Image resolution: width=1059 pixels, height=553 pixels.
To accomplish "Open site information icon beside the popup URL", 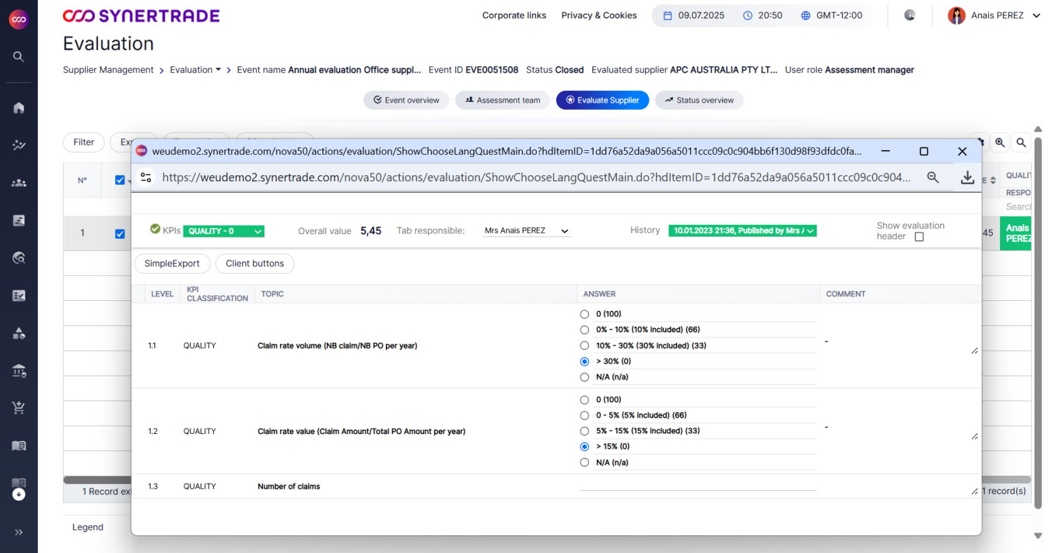I will tap(146, 177).
